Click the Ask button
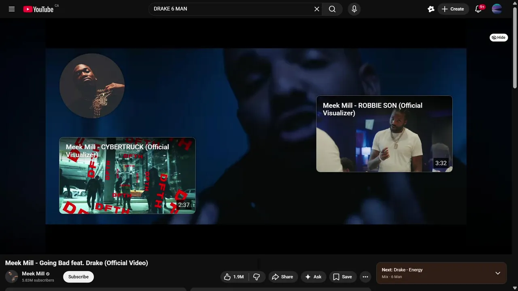 click(313, 277)
